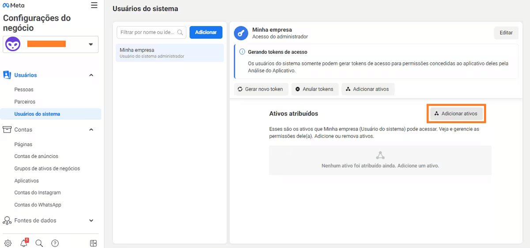Viewport: 530px width, 248px height.
Task: Click the highlighted Adicionar ativos button
Action: click(456, 113)
